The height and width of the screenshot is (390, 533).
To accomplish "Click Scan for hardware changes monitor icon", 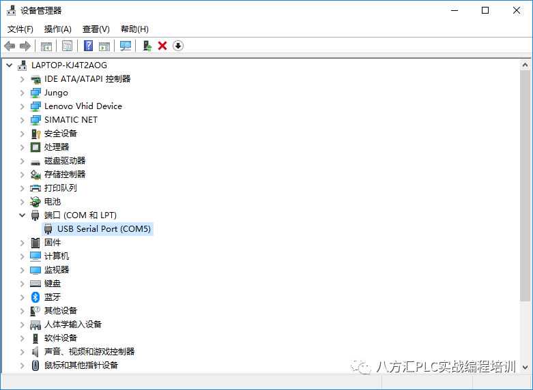I will (126, 46).
